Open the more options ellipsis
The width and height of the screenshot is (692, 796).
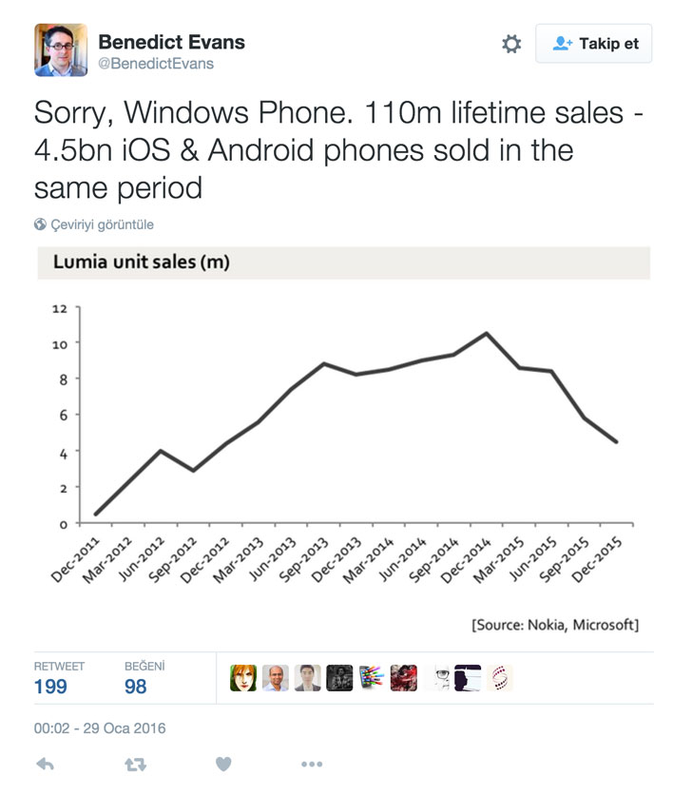[312, 764]
